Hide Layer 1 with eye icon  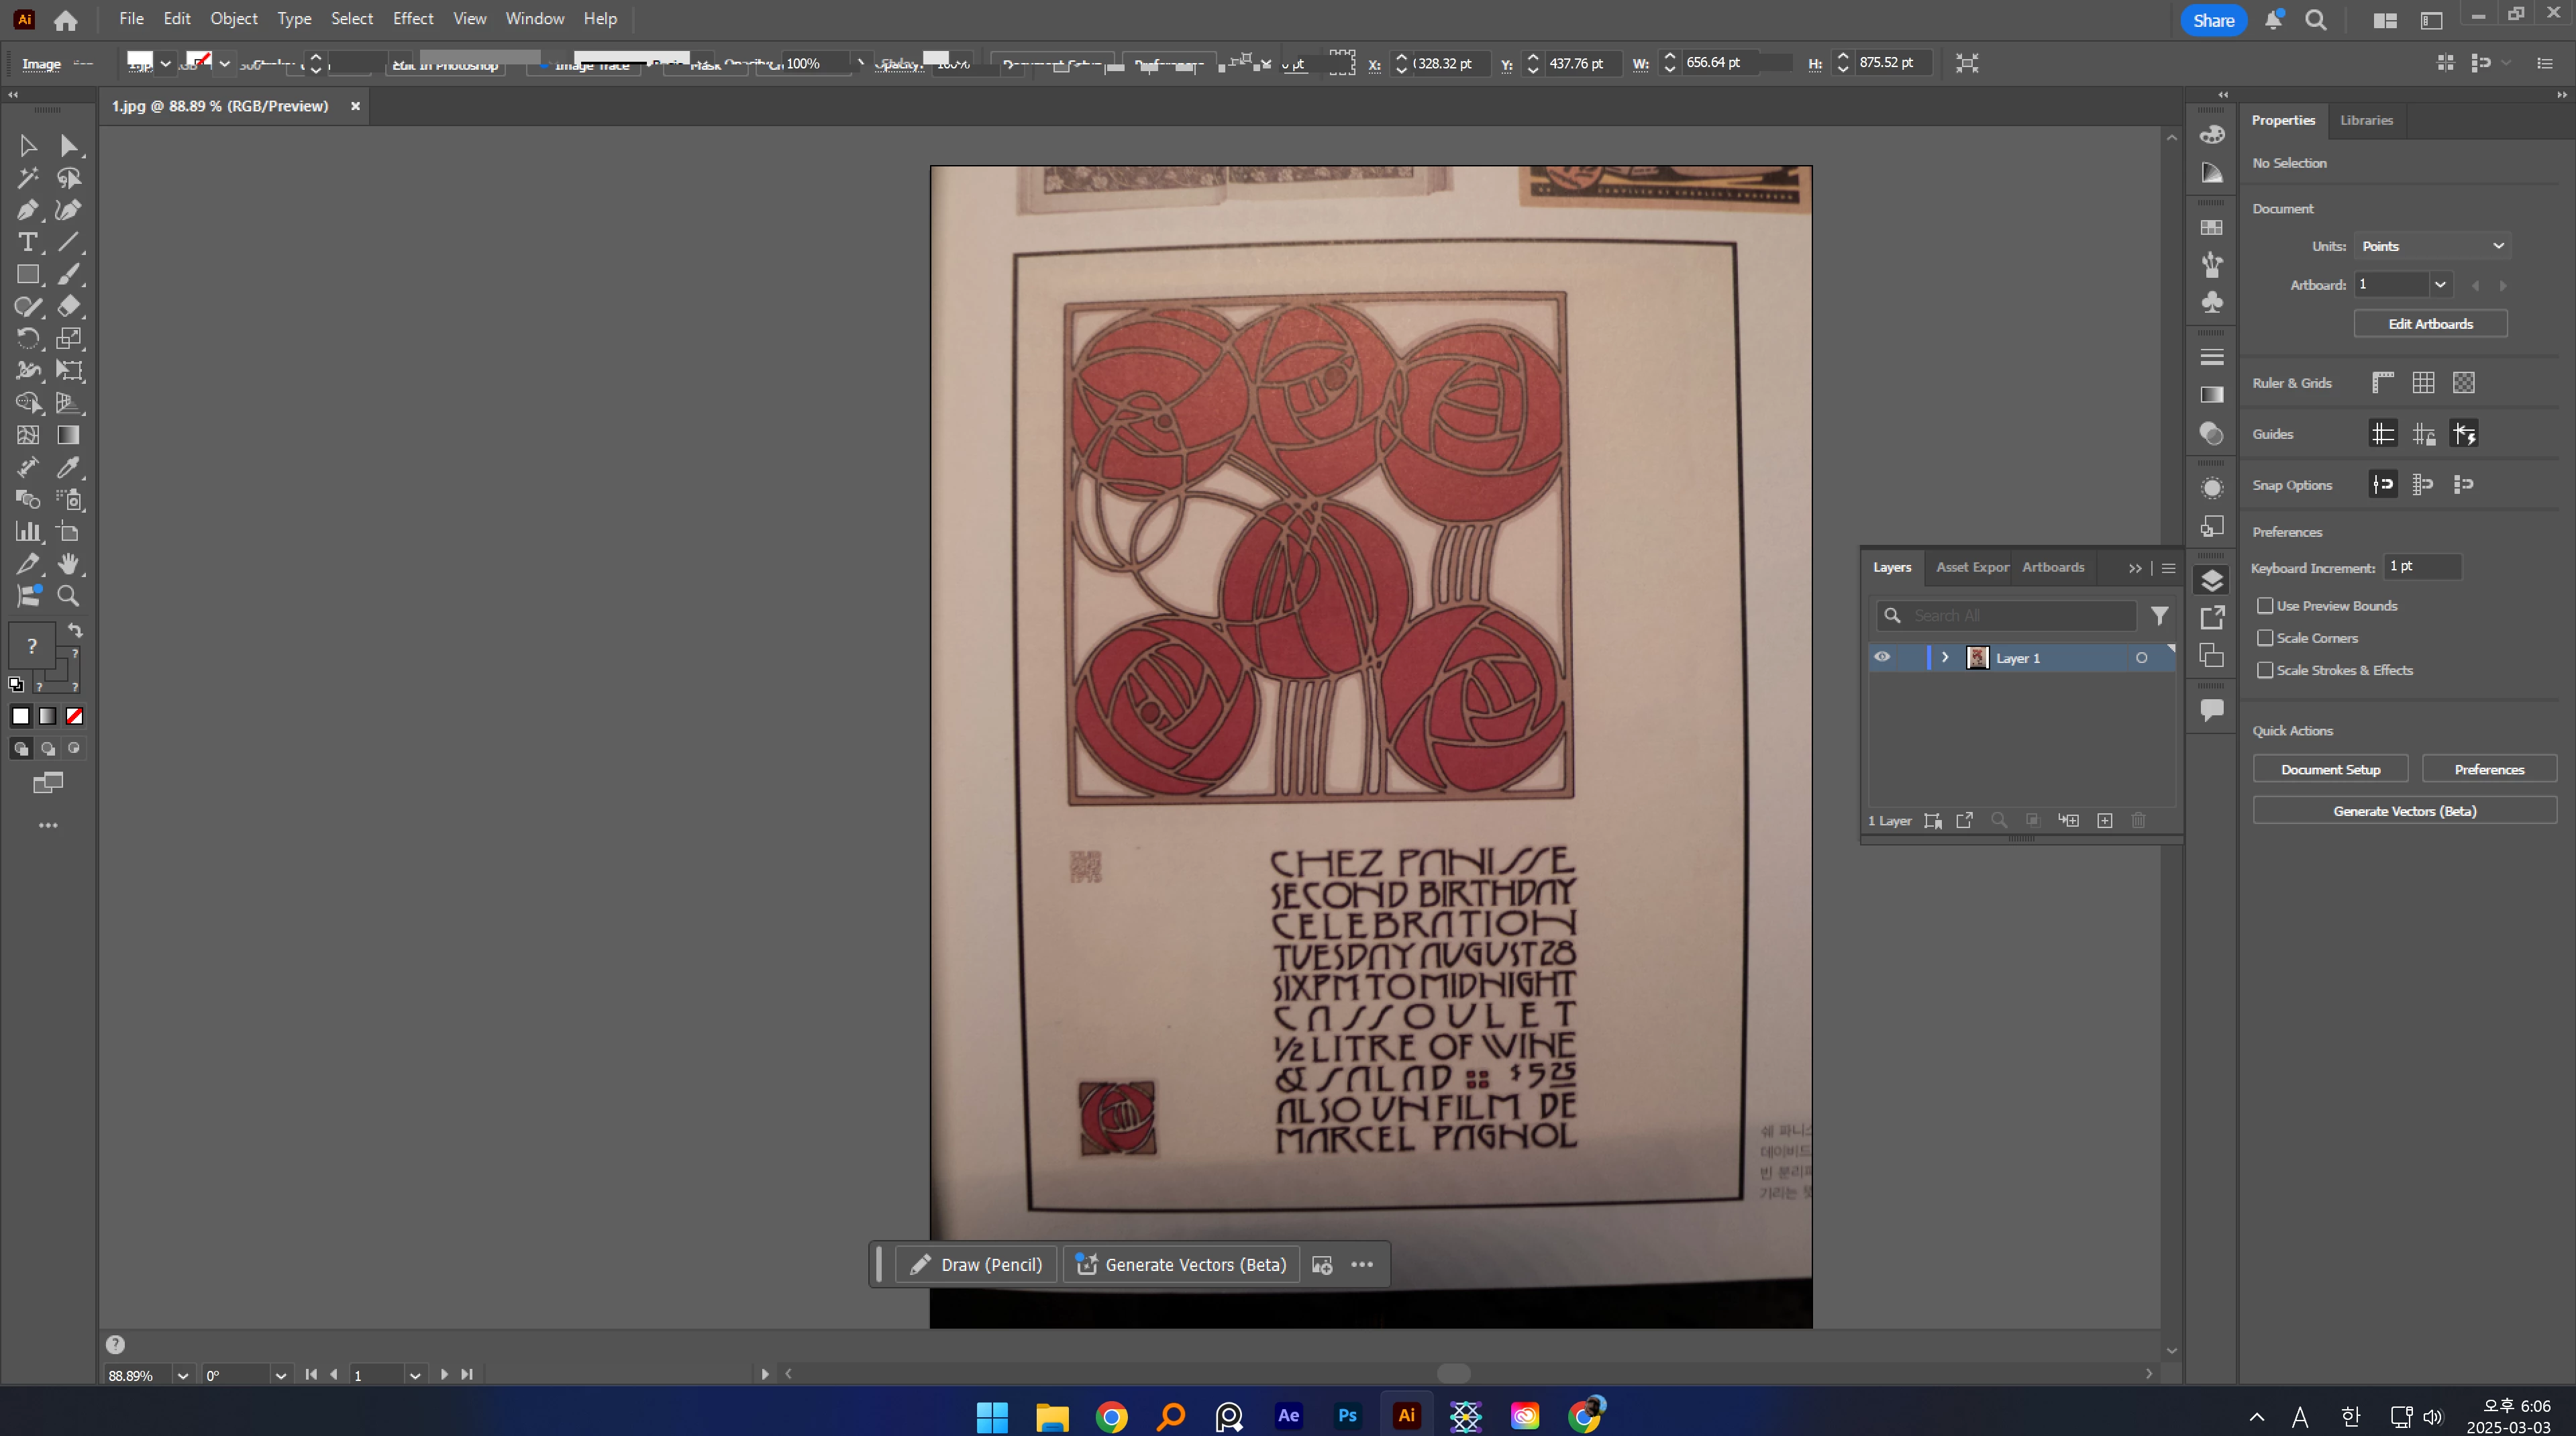coord(1882,658)
